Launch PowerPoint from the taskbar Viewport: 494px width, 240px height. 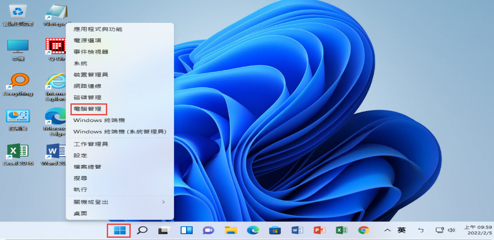pyautogui.click(x=319, y=230)
